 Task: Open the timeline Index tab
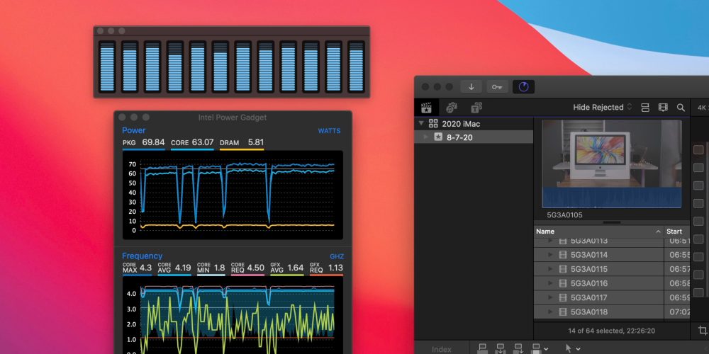coord(441,349)
